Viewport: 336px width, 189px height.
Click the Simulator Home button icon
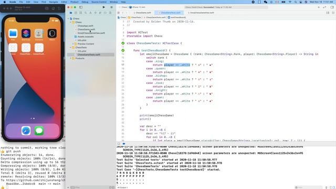(53, 8)
